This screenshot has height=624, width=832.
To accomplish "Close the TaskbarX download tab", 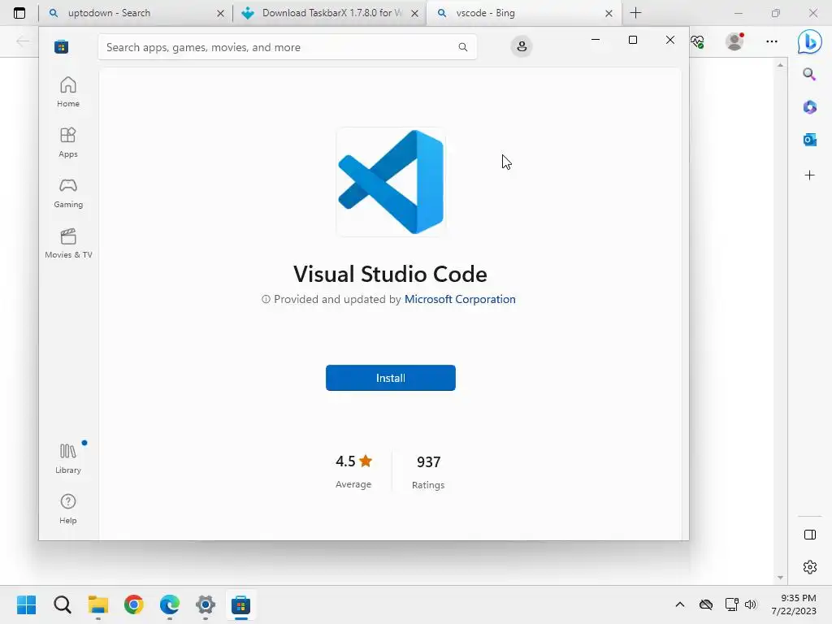I will pyautogui.click(x=415, y=13).
